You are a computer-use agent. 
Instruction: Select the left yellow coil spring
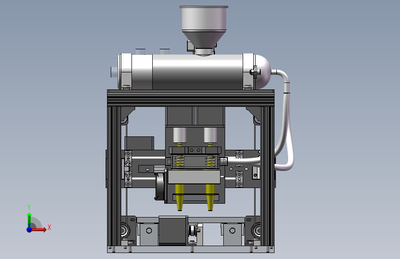tap(179, 162)
